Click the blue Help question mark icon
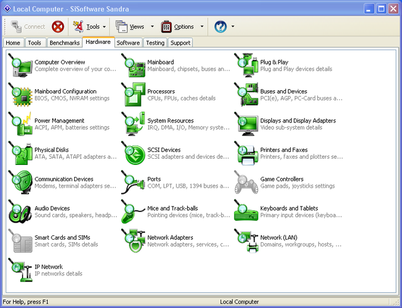The width and height of the screenshot is (402, 308). [x=220, y=26]
